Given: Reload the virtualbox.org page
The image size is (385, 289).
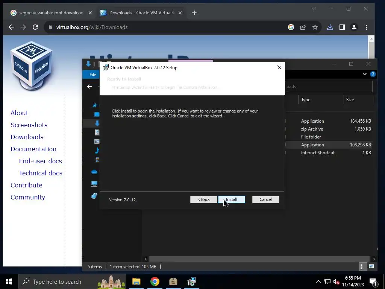Looking at the screenshot, I should 35,27.
